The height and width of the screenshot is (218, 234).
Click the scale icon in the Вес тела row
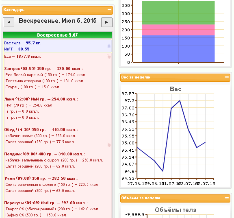[109, 46]
